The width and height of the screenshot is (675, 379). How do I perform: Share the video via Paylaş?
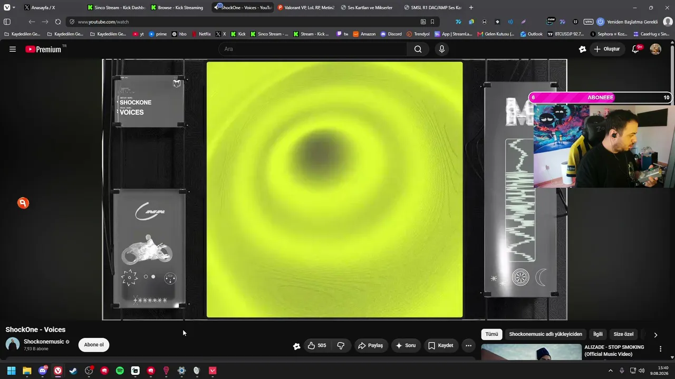point(370,345)
